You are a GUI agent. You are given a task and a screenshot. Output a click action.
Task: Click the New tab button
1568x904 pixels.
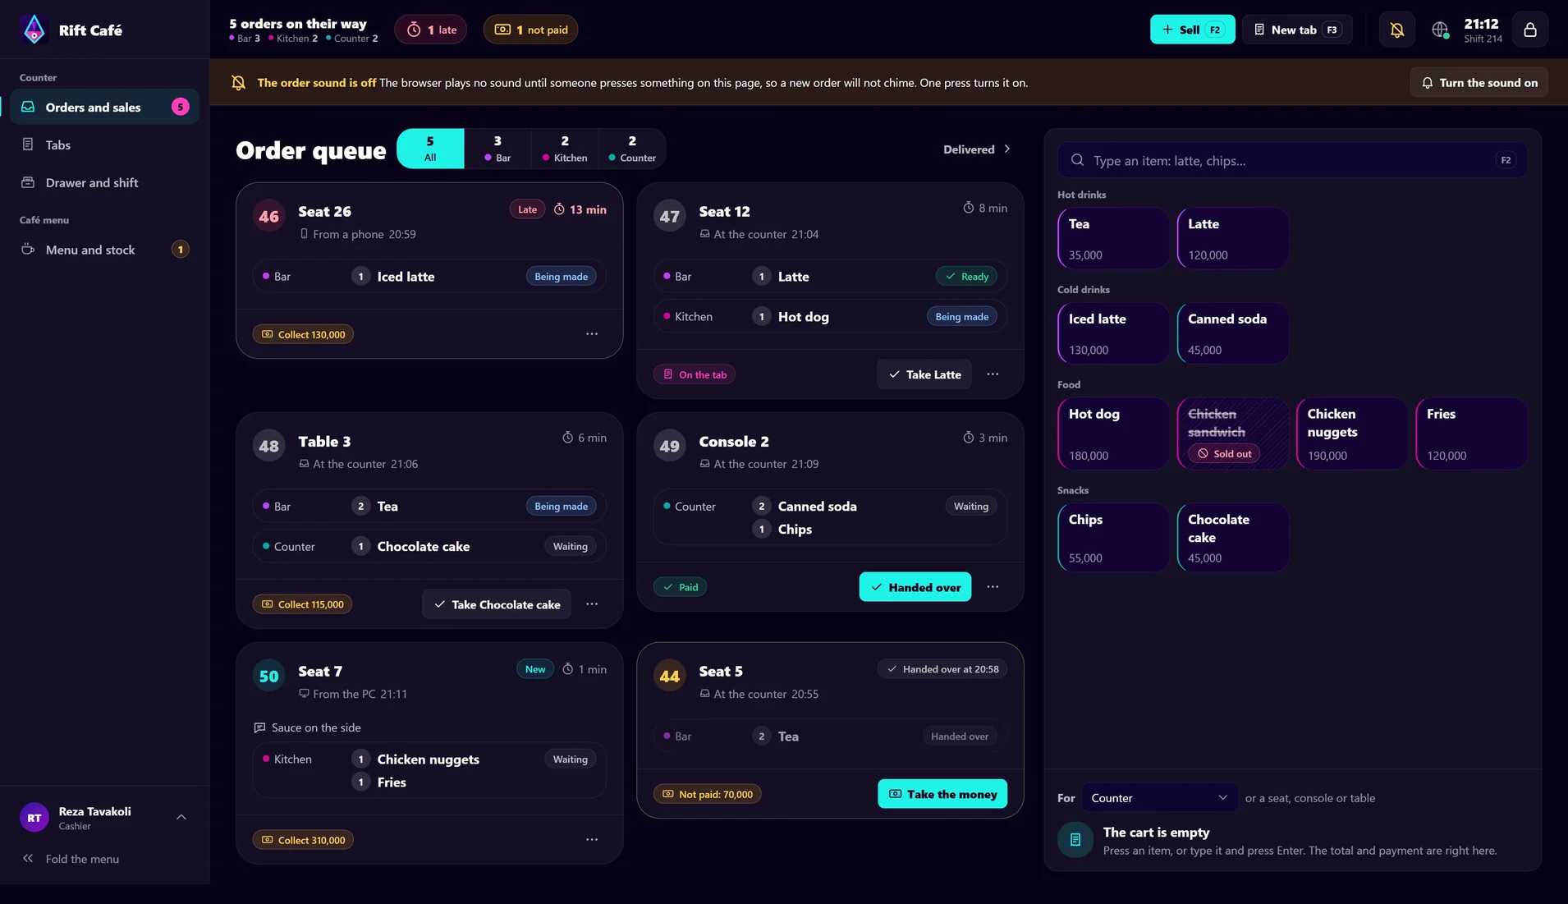point(1297,30)
